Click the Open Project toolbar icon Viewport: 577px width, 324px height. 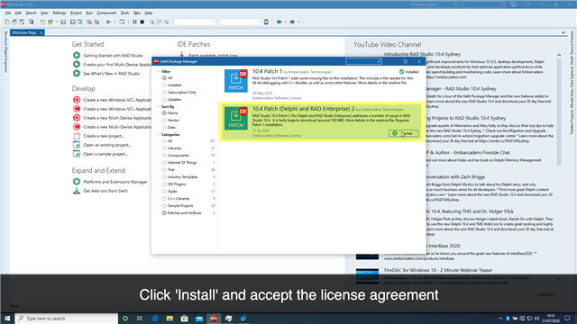[x=50, y=22]
